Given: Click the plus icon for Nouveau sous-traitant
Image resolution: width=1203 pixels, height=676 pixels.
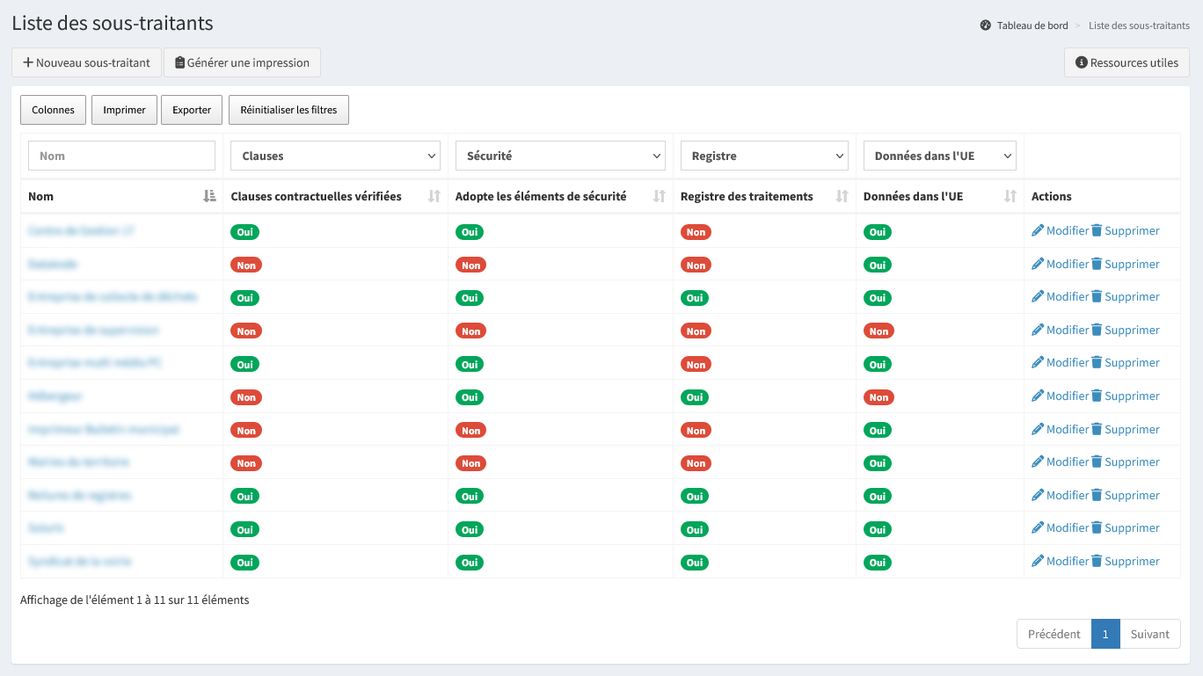Looking at the screenshot, I should coord(28,63).
